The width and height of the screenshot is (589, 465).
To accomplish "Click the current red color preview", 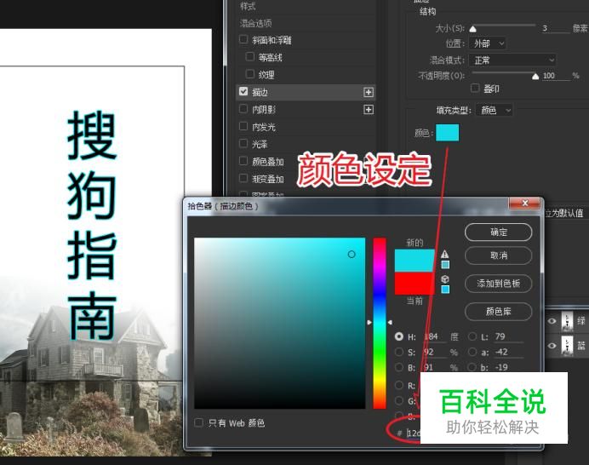I will coord(415,284).
